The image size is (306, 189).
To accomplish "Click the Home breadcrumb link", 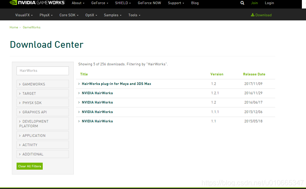I will (14, 27).
